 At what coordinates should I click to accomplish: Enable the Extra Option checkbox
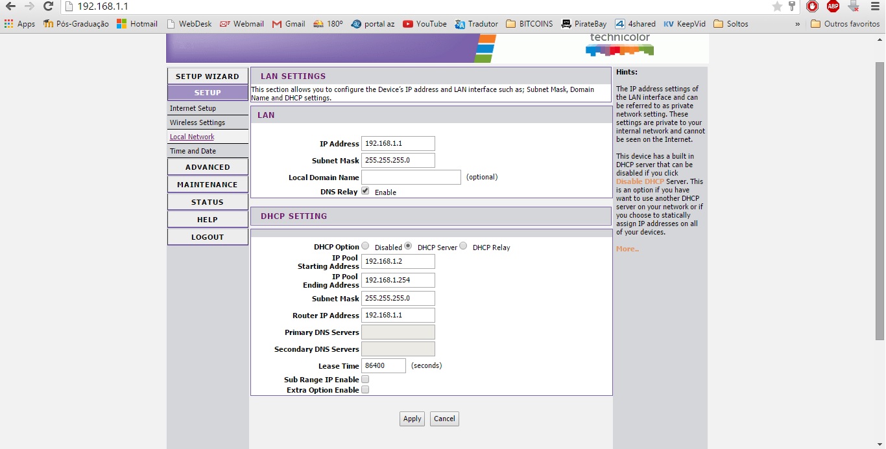coord(365,389)
